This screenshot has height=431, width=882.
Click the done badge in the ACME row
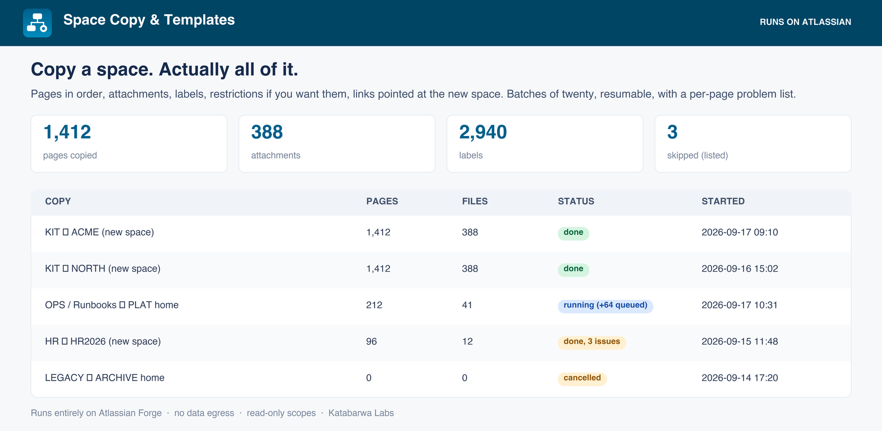point(573,233)
